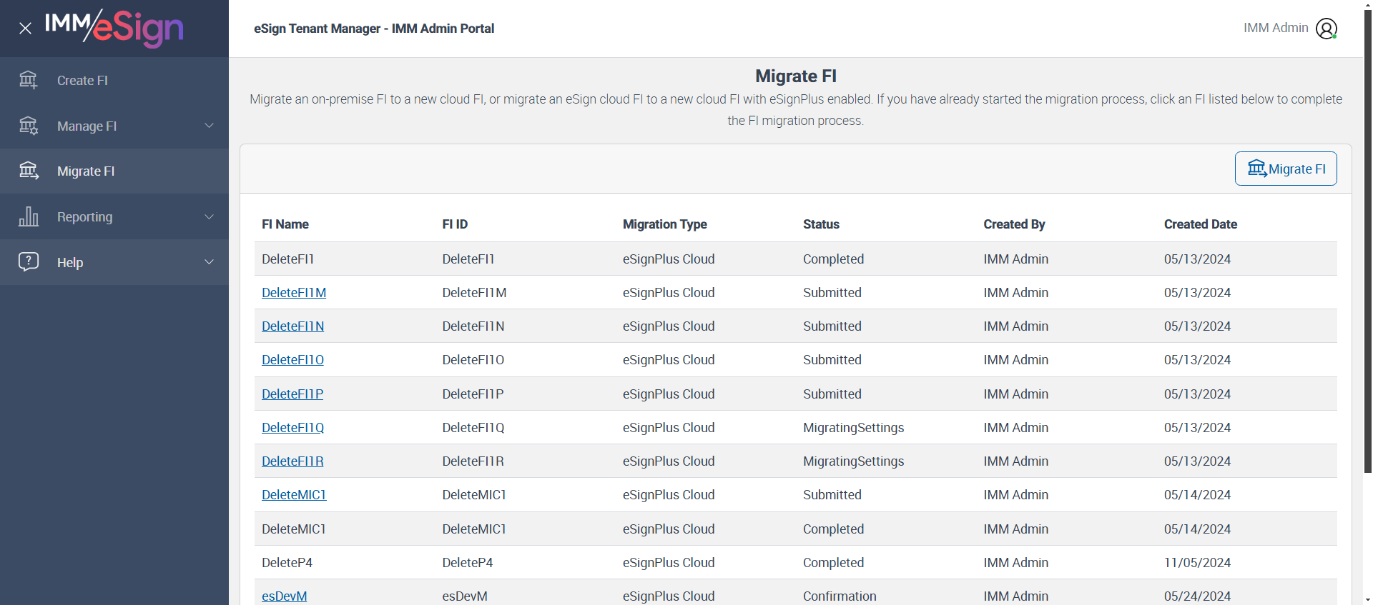Viewport: 1373px width, 605px height.
Task: Click the Migrate FI button
Action: pyautogui.click(x=1286, y=169)
